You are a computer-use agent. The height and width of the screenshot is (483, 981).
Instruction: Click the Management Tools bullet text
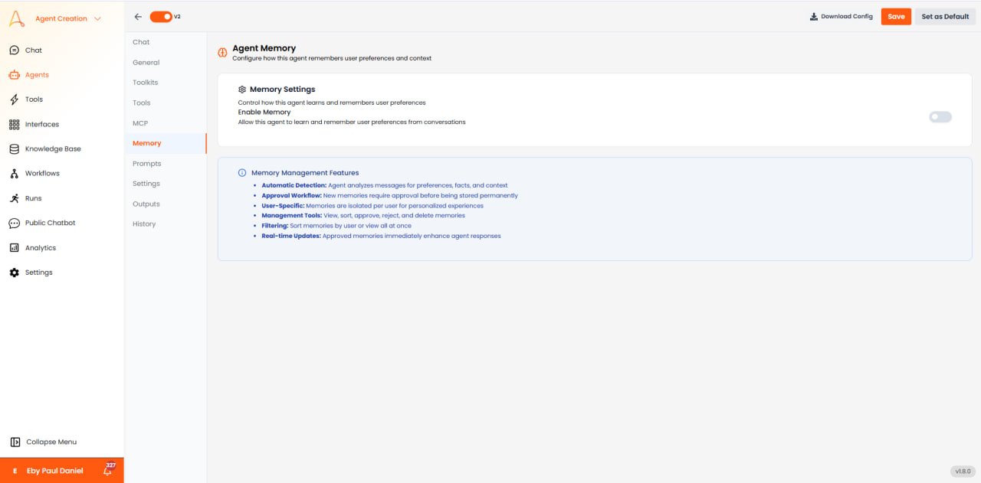tap(363, 216)
